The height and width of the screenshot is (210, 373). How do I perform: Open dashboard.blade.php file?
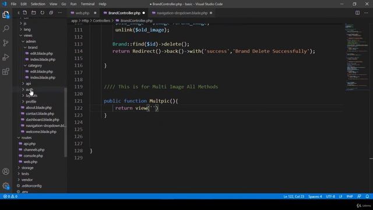tap(43, 120)
